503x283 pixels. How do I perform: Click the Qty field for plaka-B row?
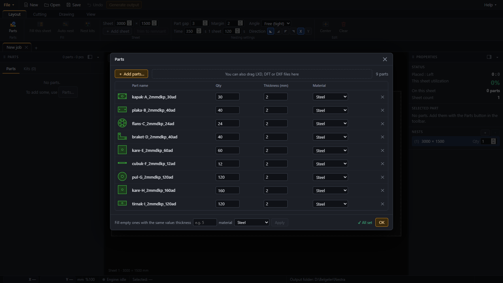tap(228, 110)
